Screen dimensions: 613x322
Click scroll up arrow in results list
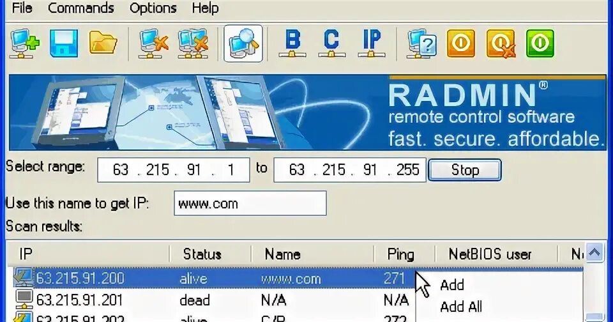click(594, 253)
